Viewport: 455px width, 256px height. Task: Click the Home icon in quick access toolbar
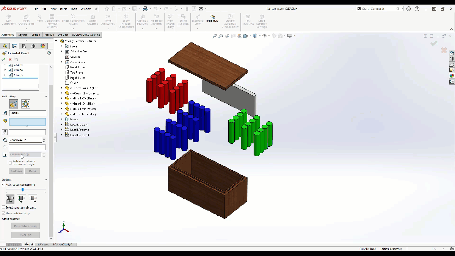(107, 9)
